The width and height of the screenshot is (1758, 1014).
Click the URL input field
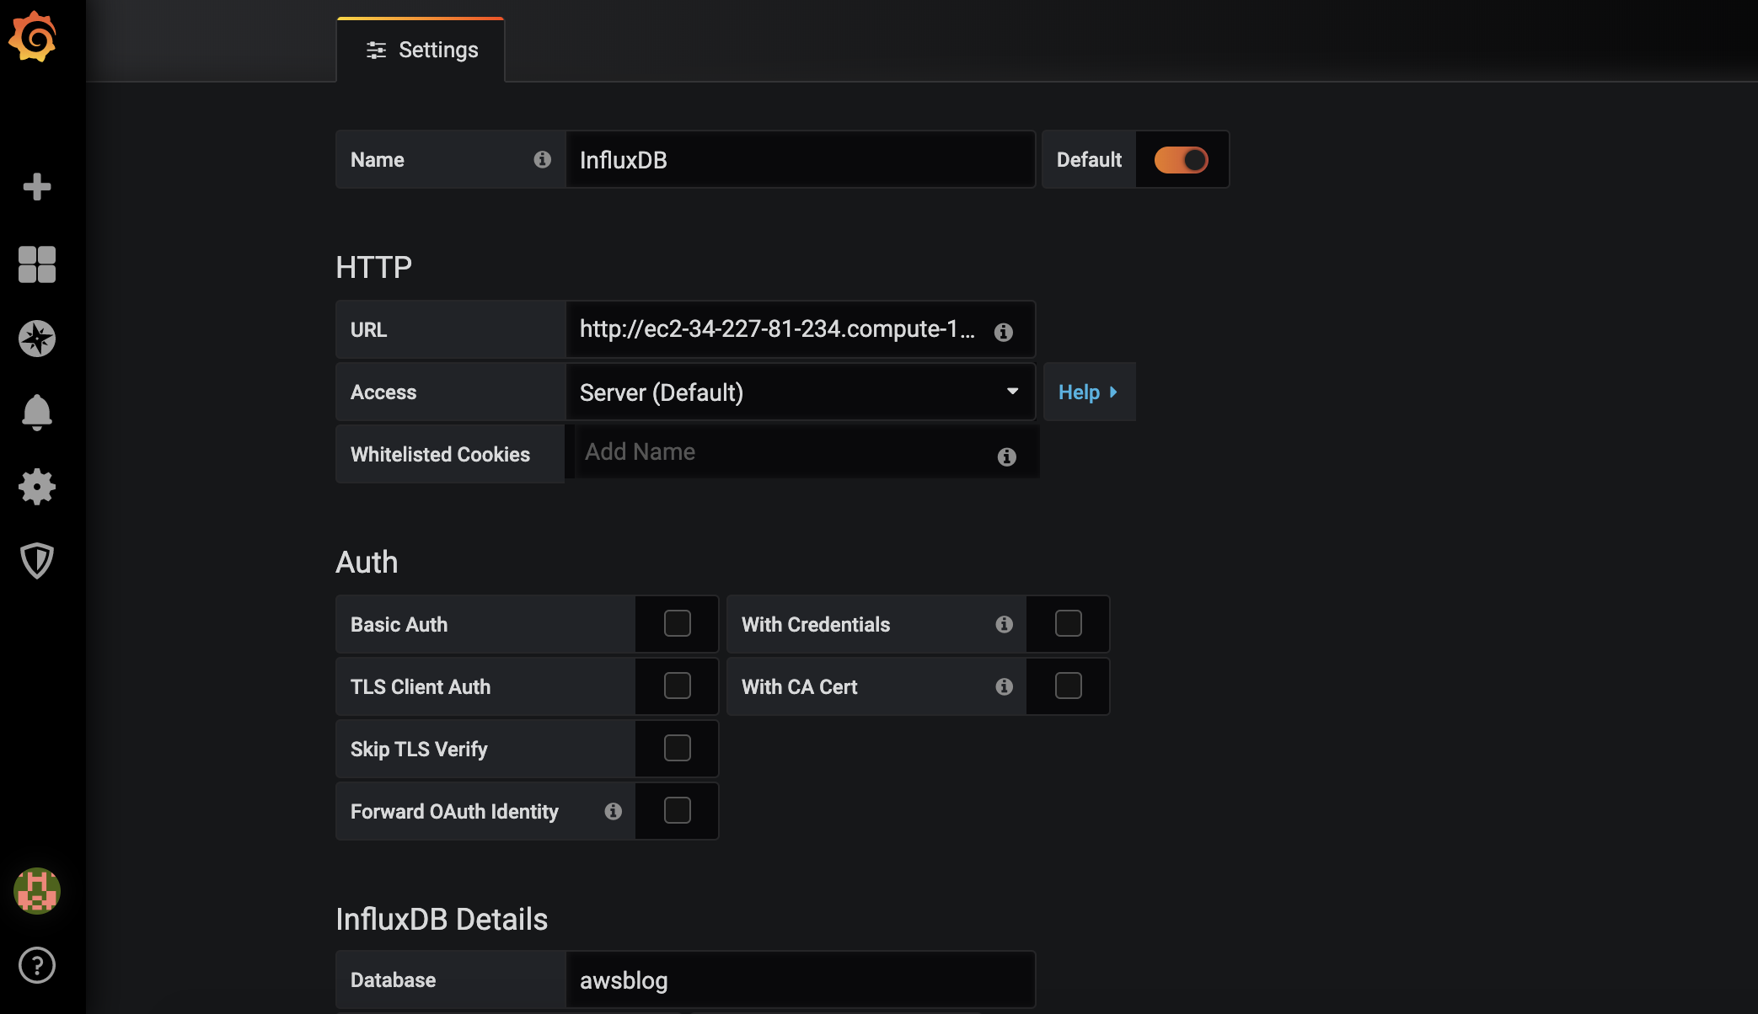[775, 329]
